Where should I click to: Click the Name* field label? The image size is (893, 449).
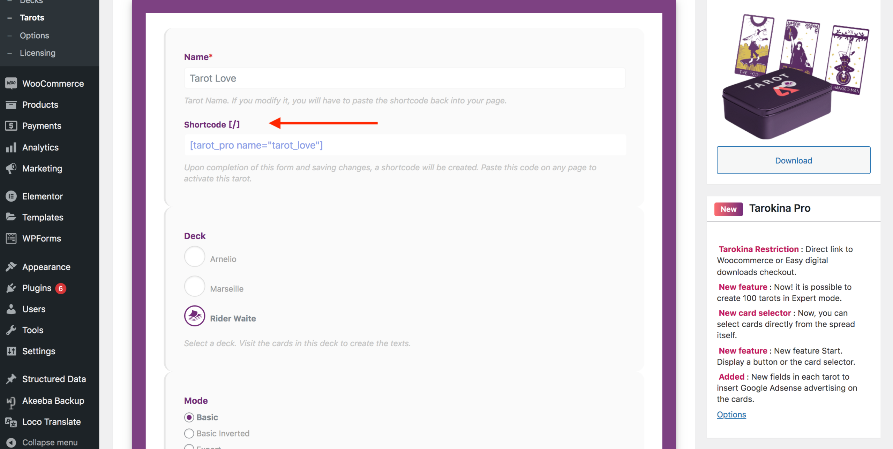(198, 57)
